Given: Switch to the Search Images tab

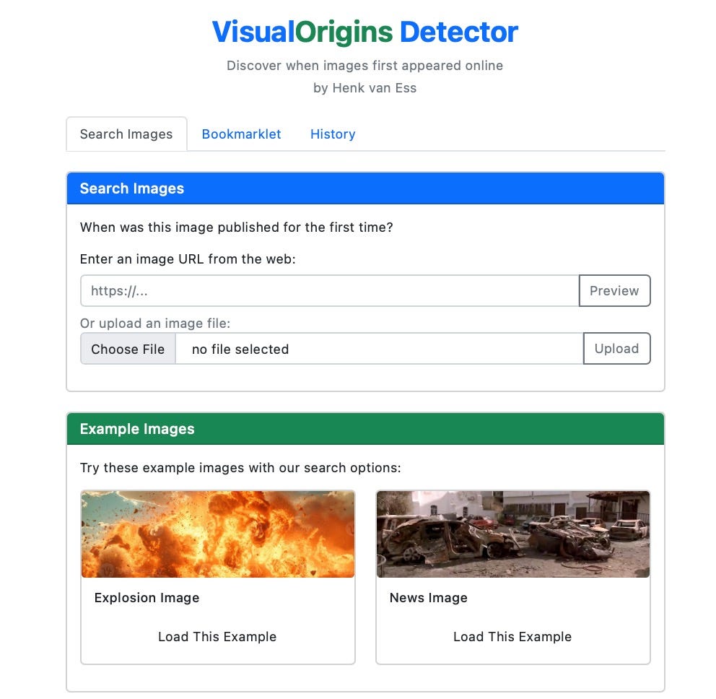Looking at the screenshot, I should click(x=126, y=134).
